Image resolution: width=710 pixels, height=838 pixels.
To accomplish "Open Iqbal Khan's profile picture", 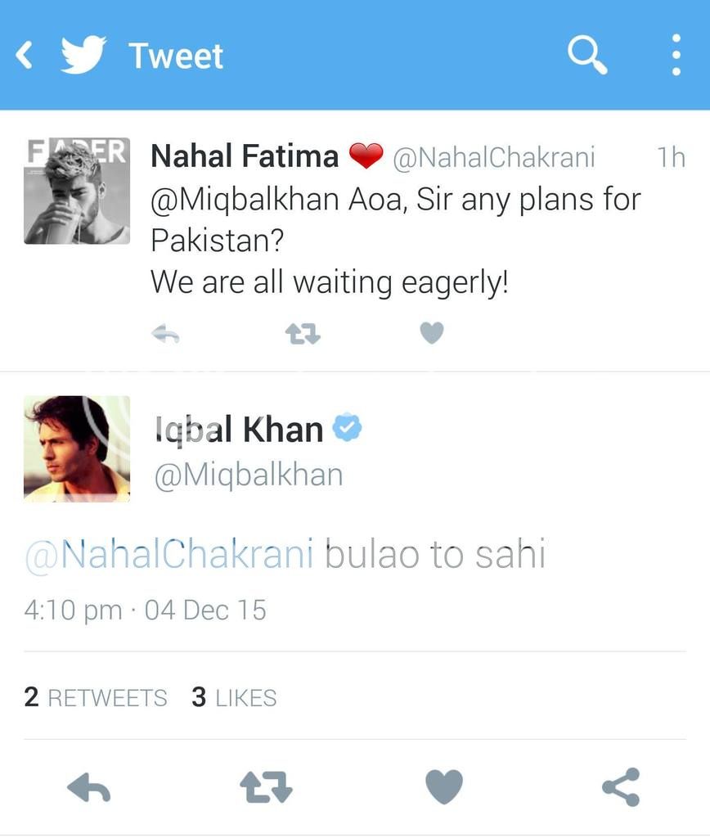I will tap(76, 448).
